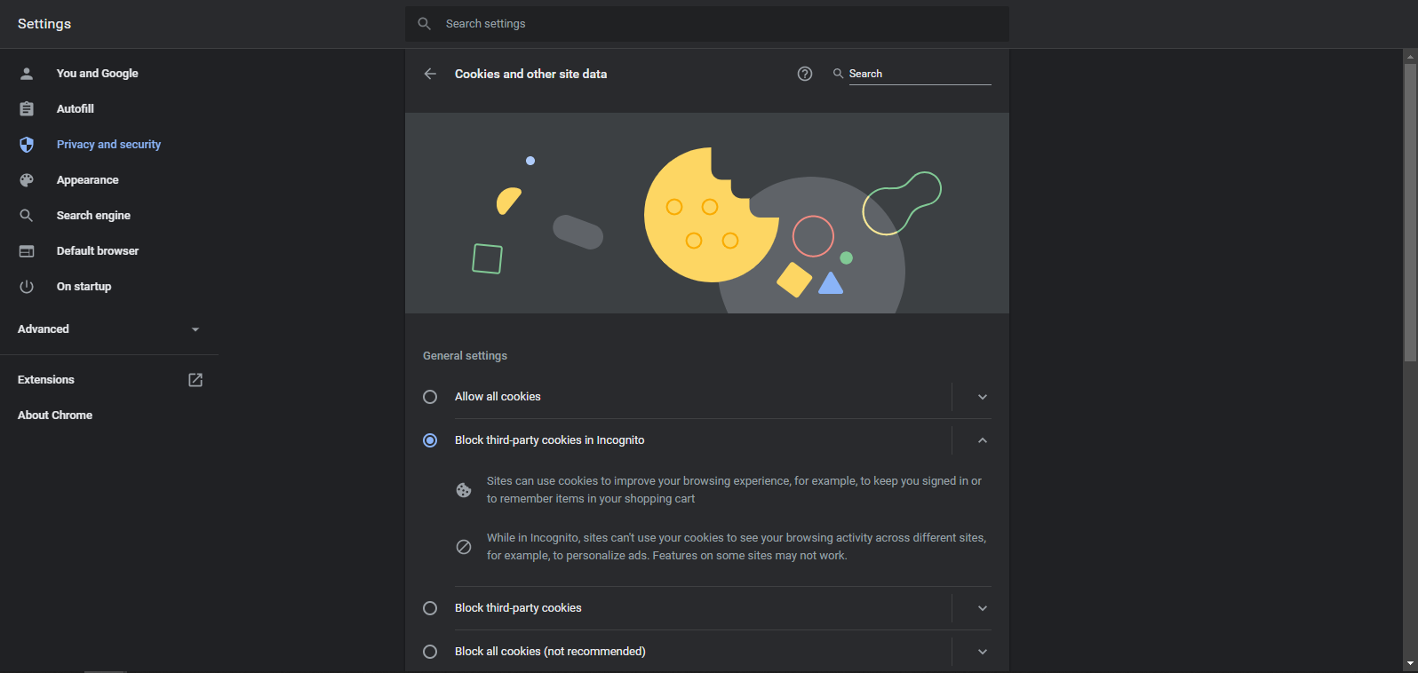Open the help question mark icon
The height and width of the screenshot is (673, 1418).
coord(805,74)
